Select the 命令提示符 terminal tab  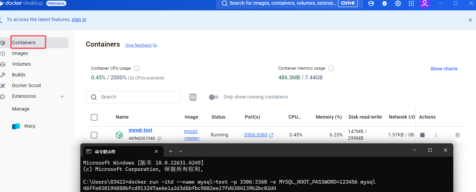pos(122,151)
